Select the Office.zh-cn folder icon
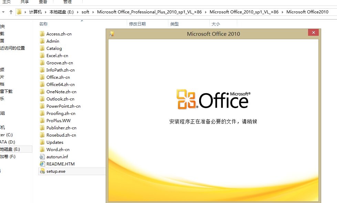The height and width of the screenshot is (203, 337). point(42,77)
